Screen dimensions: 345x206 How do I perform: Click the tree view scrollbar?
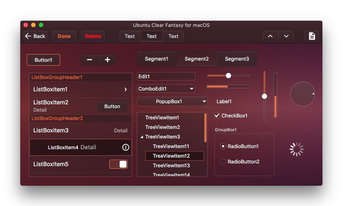pos(205,128)
